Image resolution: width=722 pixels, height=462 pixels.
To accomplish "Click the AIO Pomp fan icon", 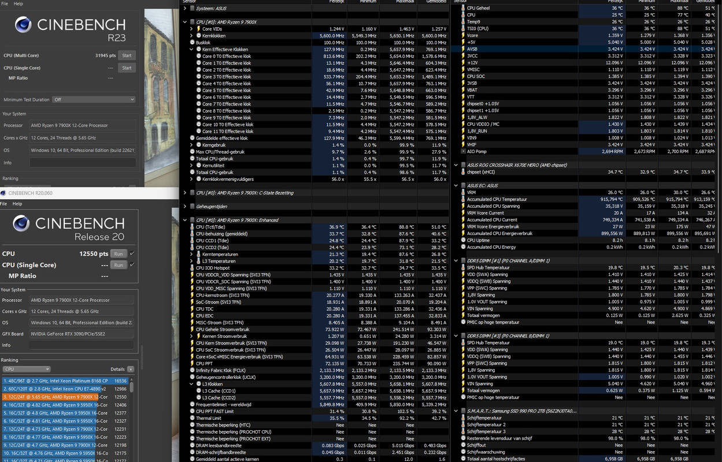I will (x=463, y=151).
